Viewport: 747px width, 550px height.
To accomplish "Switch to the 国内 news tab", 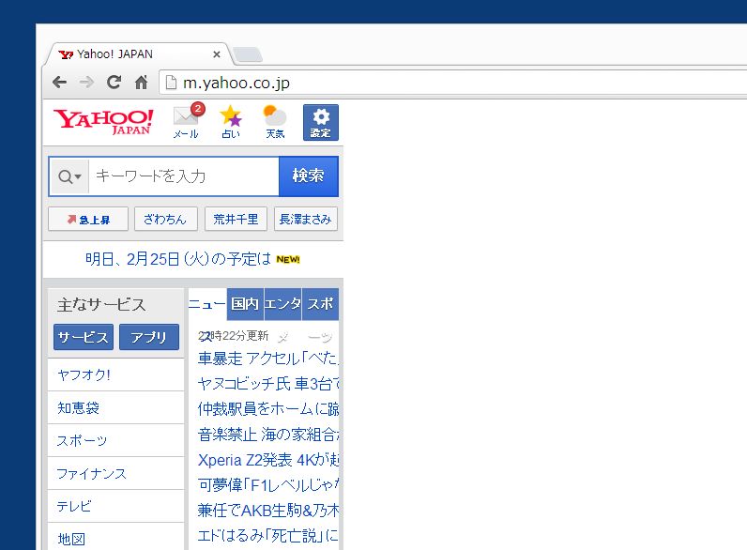I will (x=245, y=304).
